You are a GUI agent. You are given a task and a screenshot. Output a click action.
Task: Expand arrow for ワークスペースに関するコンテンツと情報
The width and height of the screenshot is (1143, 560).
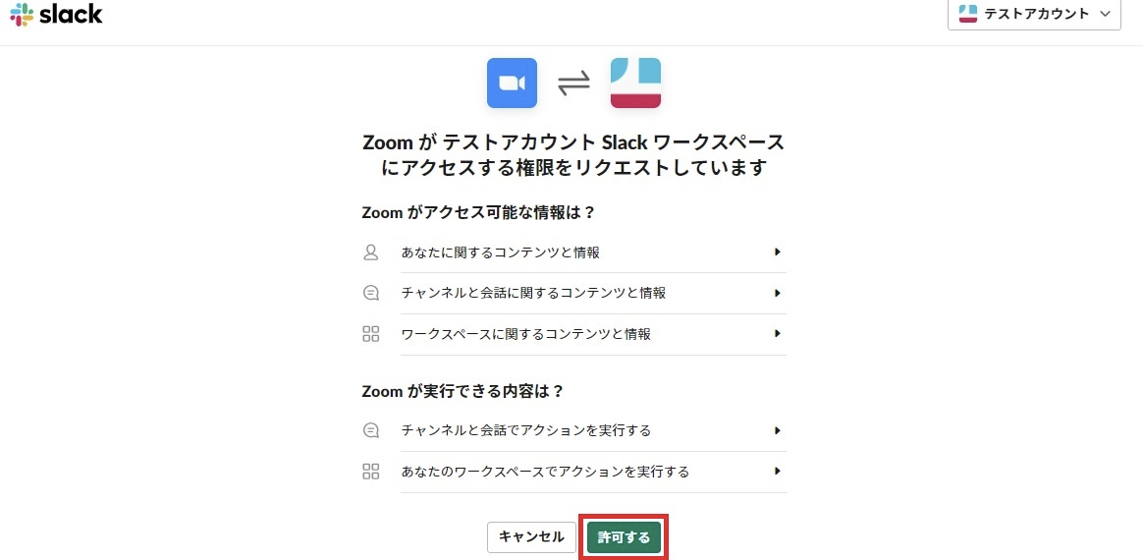[777, 334]
